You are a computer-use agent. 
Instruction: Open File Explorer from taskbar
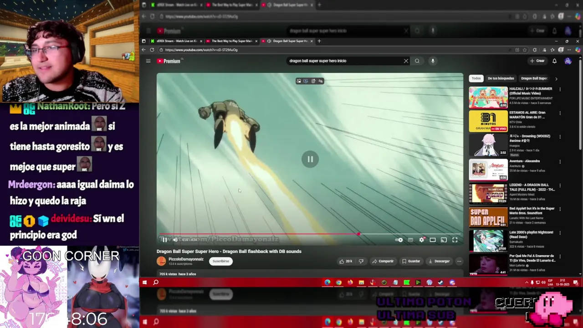(x=361, y=282)
